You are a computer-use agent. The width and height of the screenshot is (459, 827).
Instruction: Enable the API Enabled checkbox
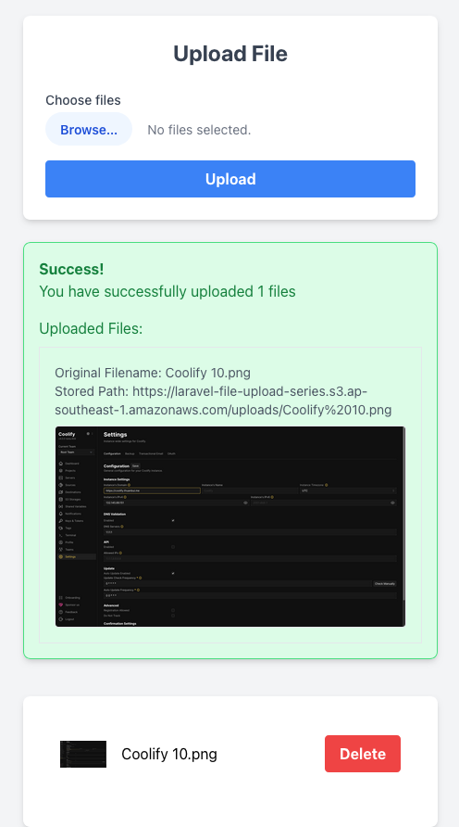point(173,547)
